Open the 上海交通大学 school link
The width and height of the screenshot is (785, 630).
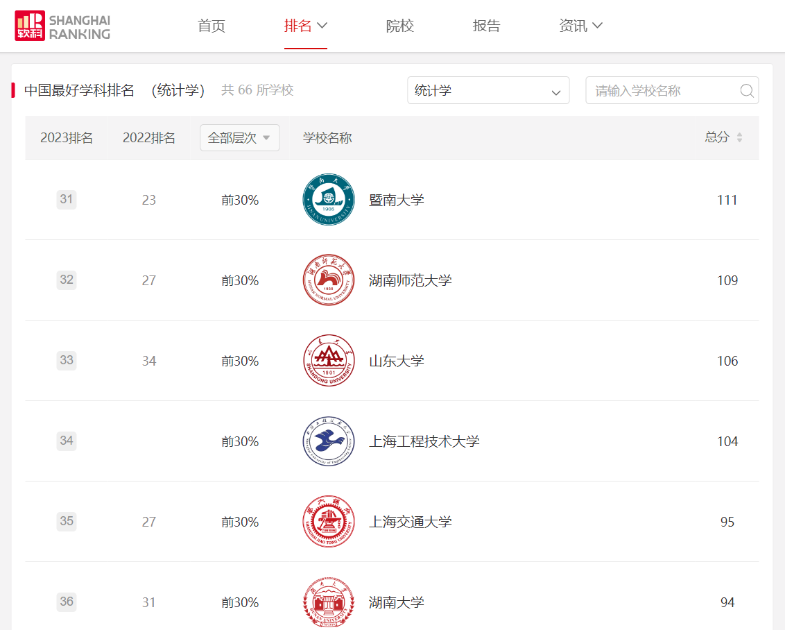click(x=410, y=522)
